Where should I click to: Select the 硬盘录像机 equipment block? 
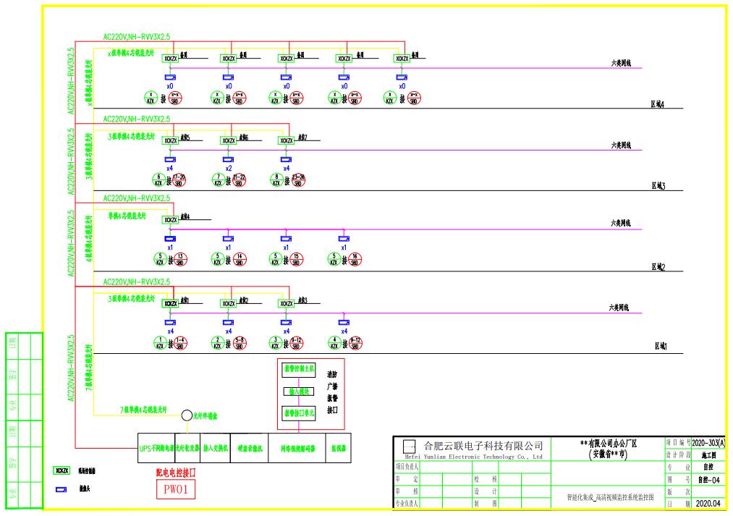(248, 448)
